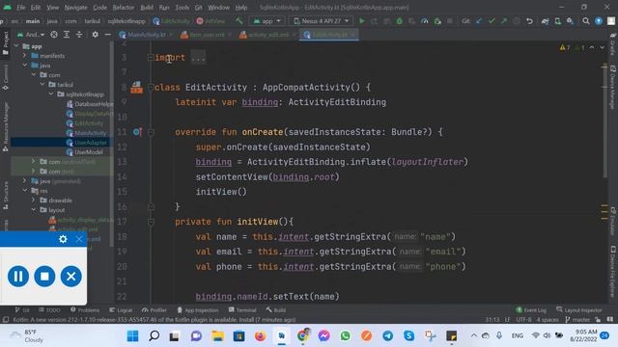The width and height of the screenshot is (618, 347).
Task: Click the Git Push arrow icon
Action: 504,21
